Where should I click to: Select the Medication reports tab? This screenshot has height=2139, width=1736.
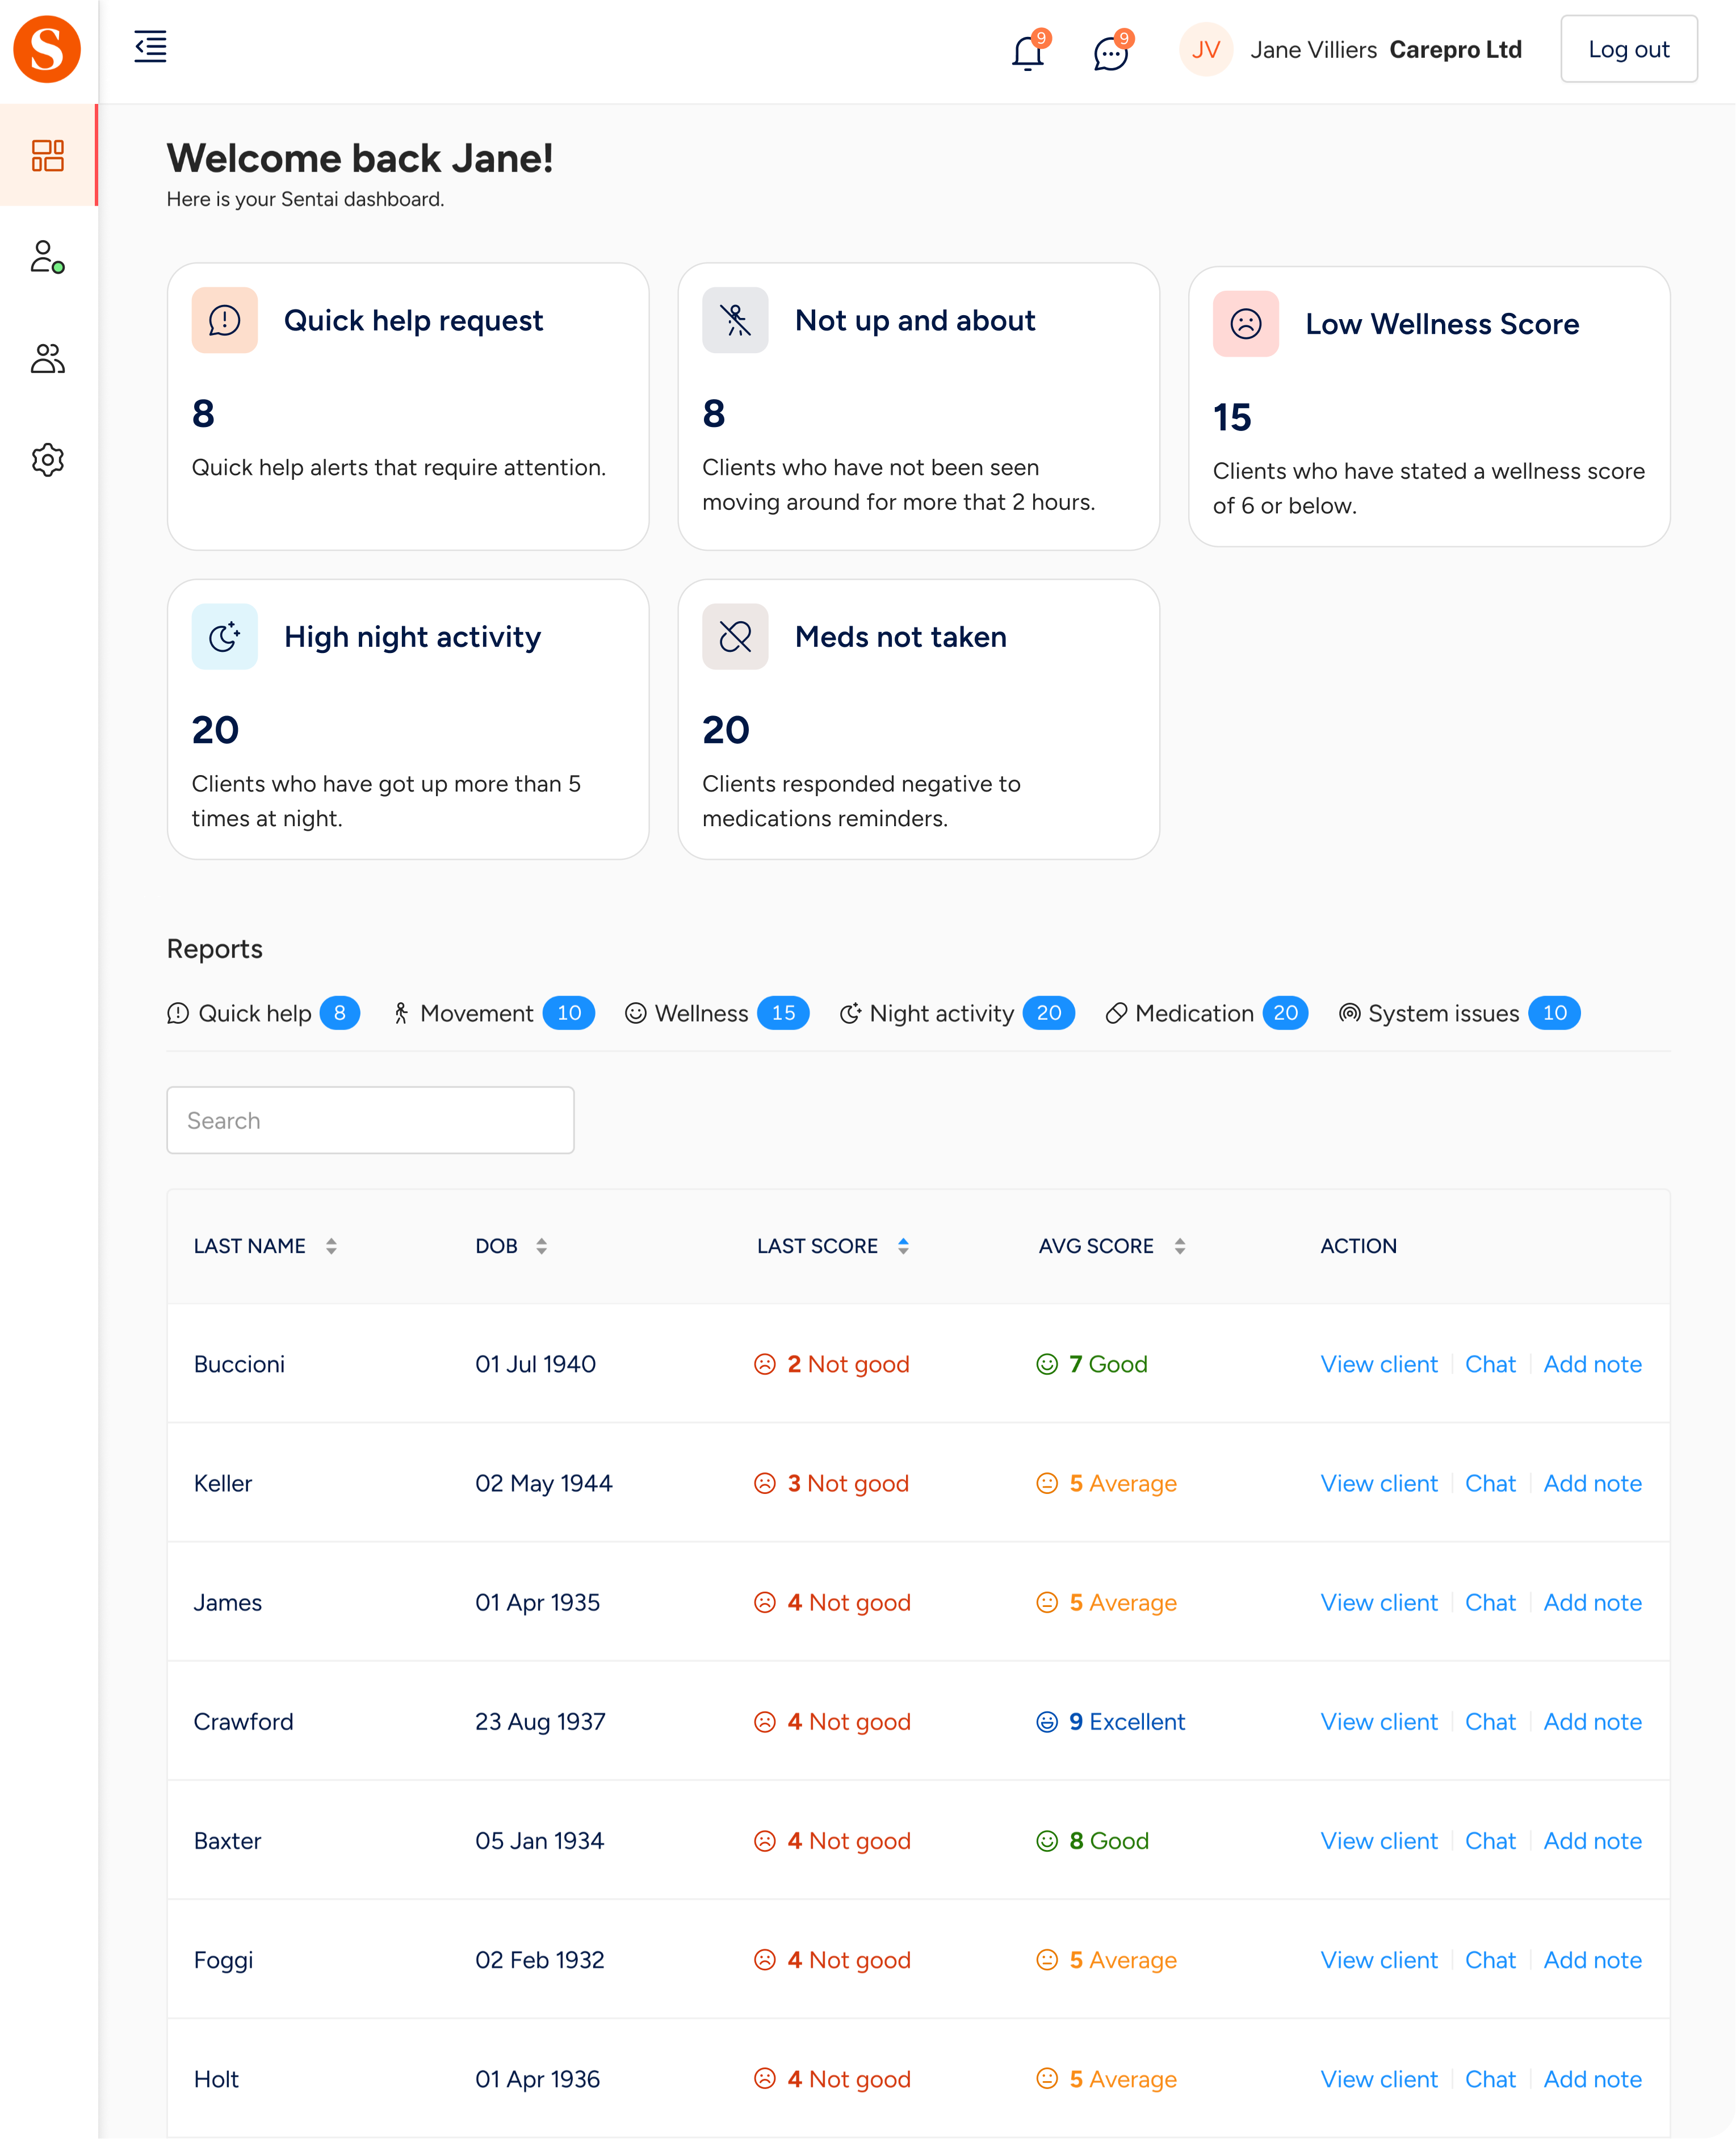(x=1205, y=1013)
